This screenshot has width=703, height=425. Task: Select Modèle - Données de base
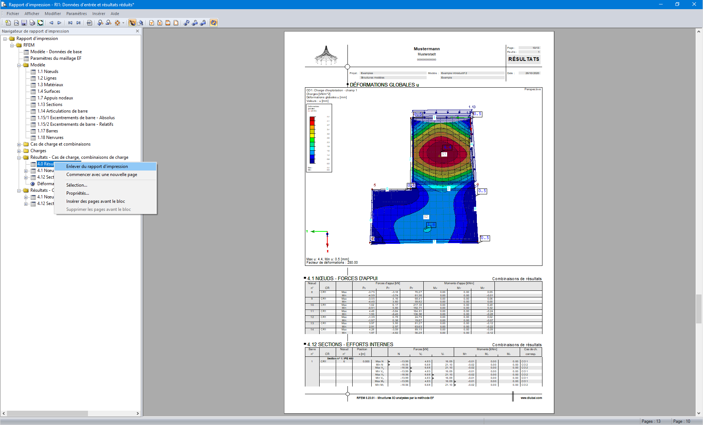[x=56, y=52]
